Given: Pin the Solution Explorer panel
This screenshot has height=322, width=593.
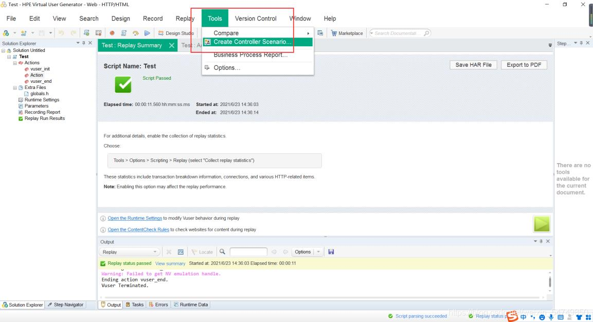Looking at the screenshot, I should pos(84,43).
